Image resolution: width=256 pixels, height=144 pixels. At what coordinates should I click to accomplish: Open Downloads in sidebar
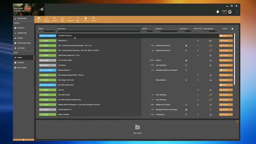pyautogui.click(x=22, y=33)
